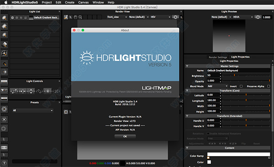Viewport: 274px width, 167px height.
Task: Click the HDR button icon in left toolbar
Action: click(x=4, y=148)
